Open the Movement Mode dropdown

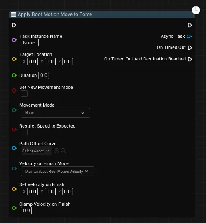(x=56, y=113)
